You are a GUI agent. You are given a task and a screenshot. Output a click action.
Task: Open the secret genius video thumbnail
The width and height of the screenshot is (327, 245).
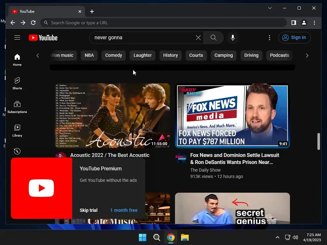coord(232,208)
